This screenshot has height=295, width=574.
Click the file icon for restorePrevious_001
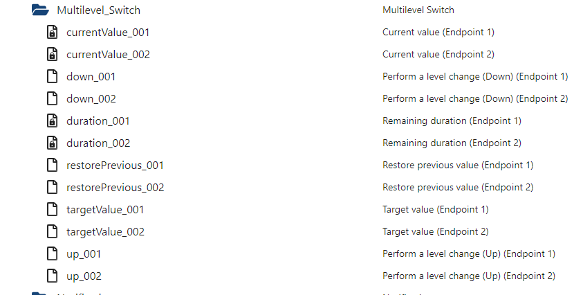pos(51,165)
